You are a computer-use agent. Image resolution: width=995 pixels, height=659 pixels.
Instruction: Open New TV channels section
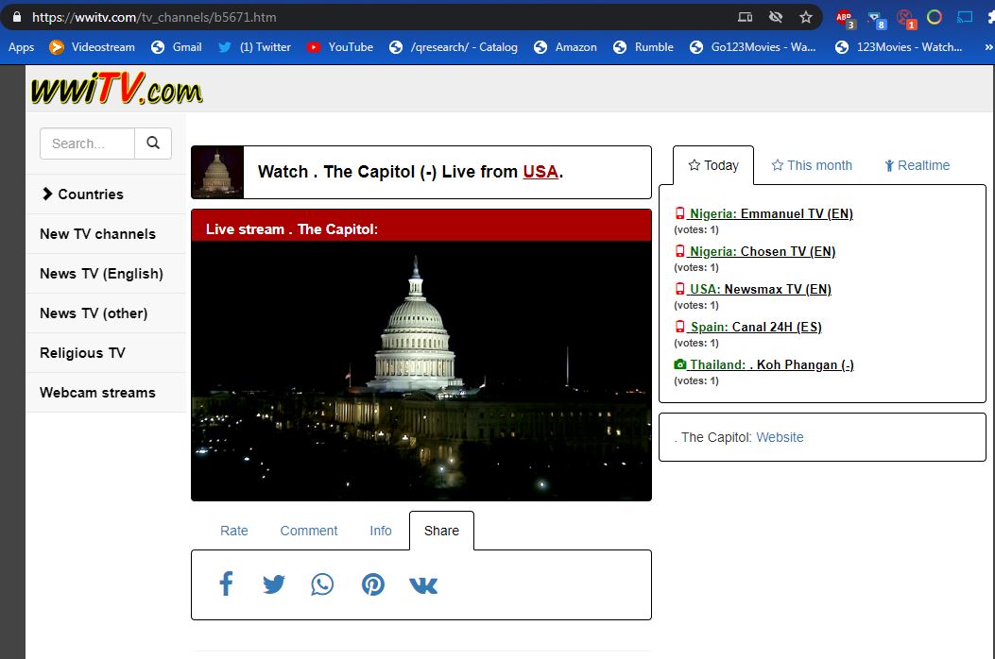click(106, 234)
